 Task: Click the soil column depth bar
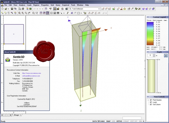click(x=151, y=76)
